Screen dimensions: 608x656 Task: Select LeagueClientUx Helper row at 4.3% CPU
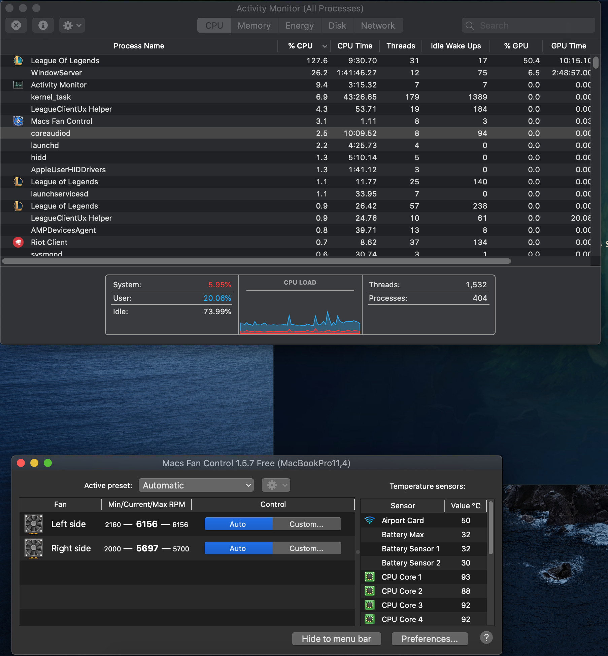click(296, 109)
